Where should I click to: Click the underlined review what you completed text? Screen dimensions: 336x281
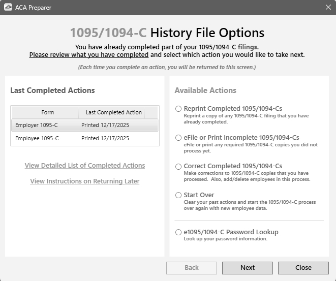click(x=89, y=55)
